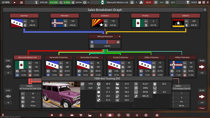The image size is (210, 118).
Task: Click the +5.33M monthly profit value
Action: point(54,2)
